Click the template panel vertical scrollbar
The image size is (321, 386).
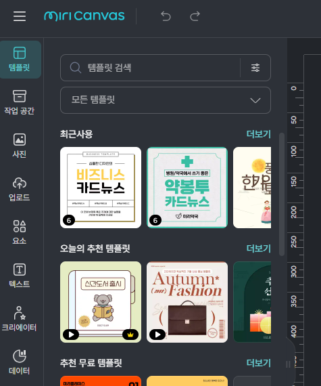click(x=282, y=194)
